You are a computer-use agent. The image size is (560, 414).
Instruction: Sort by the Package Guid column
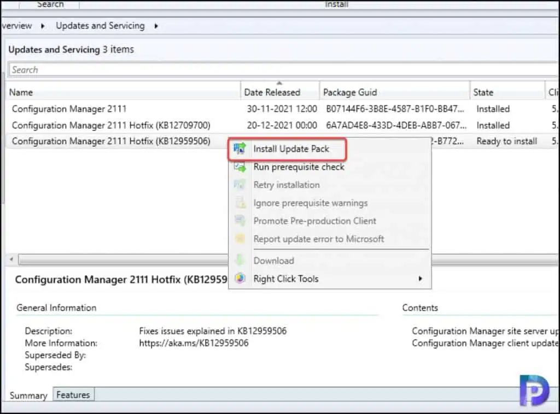395,92
